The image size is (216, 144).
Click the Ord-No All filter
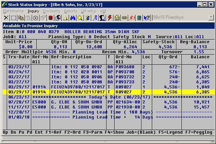(x=120, y=62)
